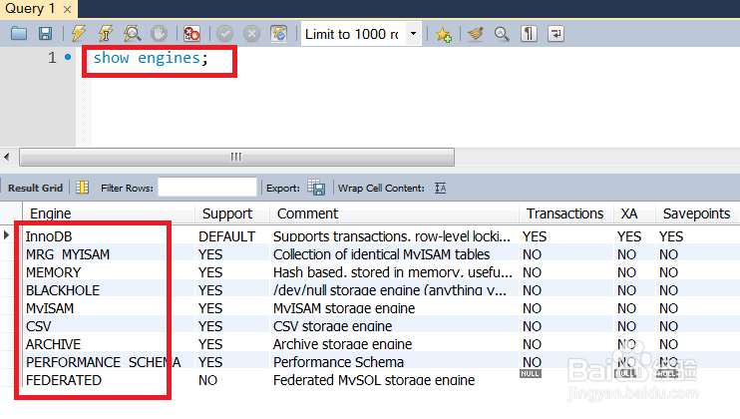This screenshot has width=740, height=419.
Task: Toggle Wrap Cell Content icon
Action: [441, 188]
